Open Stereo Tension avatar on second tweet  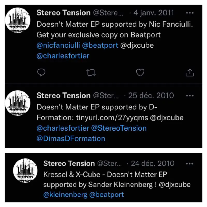[x=18, y=103]
